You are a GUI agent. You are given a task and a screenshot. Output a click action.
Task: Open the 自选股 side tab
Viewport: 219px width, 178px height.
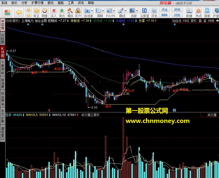click(x=3, y=83)
